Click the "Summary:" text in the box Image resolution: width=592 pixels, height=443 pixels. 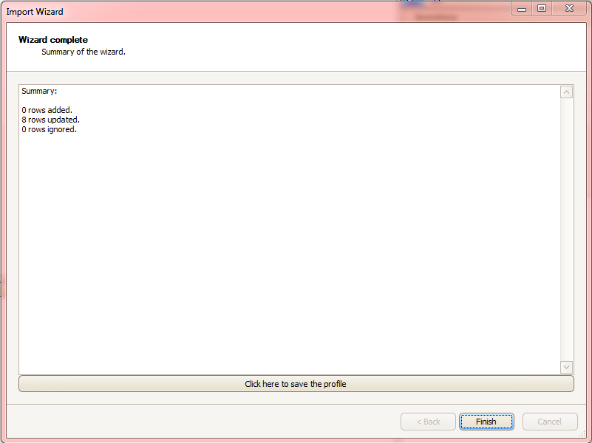point(39,92)
